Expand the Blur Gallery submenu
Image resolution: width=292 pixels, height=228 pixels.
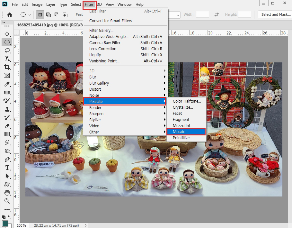tap(125, 83)
